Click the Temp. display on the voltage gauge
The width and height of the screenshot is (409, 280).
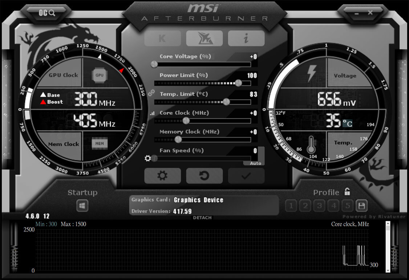tap(343, 143)
